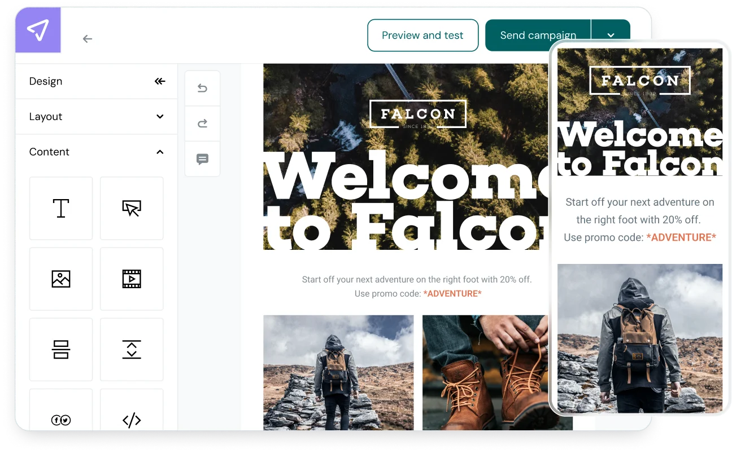Undo the last editing change

click(x=202, y=88)
